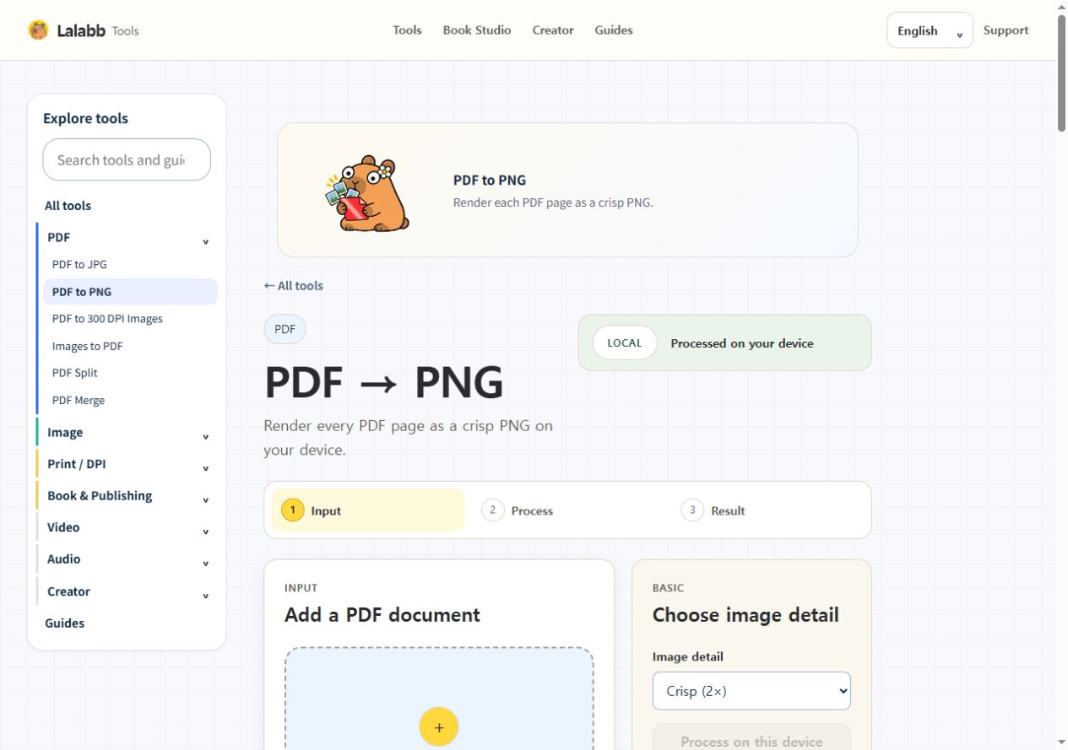
Task: Open Images to PDF tool
Action: [87, 346]
